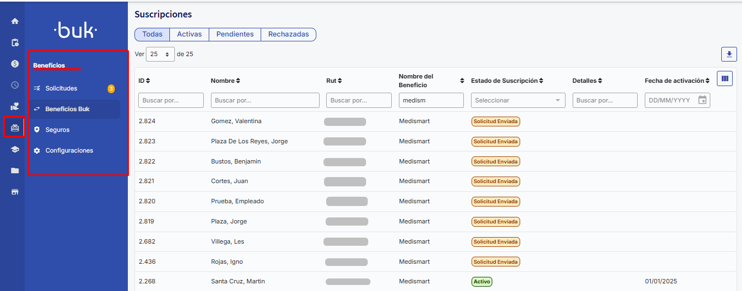Open the dollar sign payments icon
The height and width of the screenshot is (291, 742).
15,64
